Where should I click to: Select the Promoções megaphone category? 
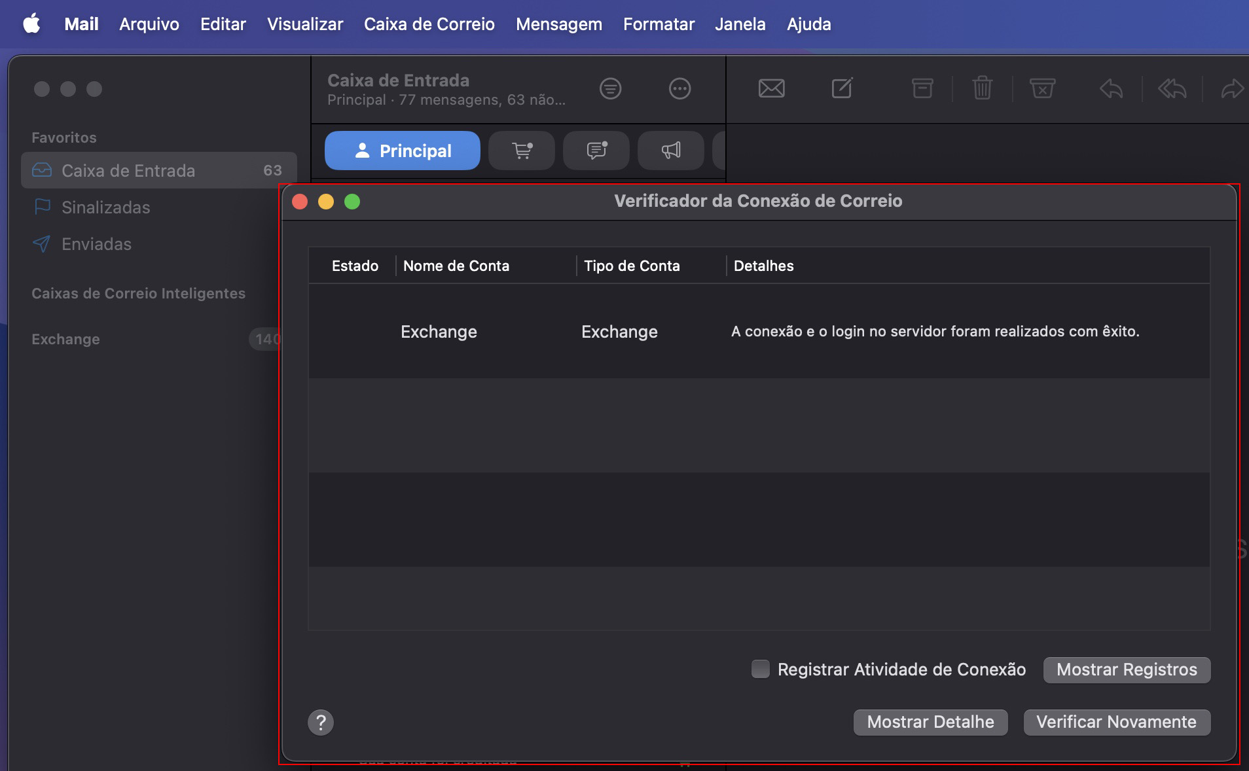[x=670, y=151]
